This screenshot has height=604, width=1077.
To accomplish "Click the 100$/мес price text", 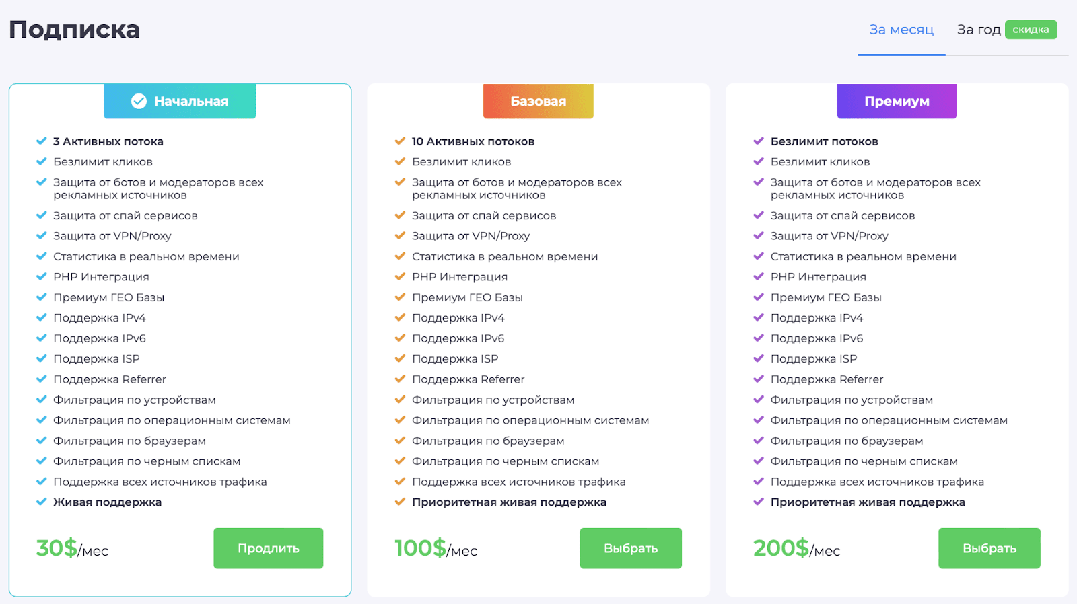I will tap(436, 548).
